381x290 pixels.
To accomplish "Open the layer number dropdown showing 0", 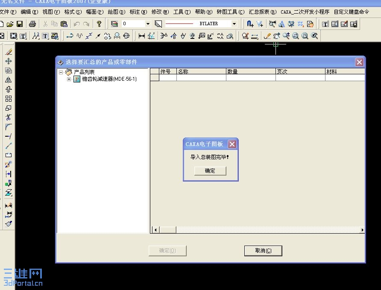I will (x=148, y=24).
